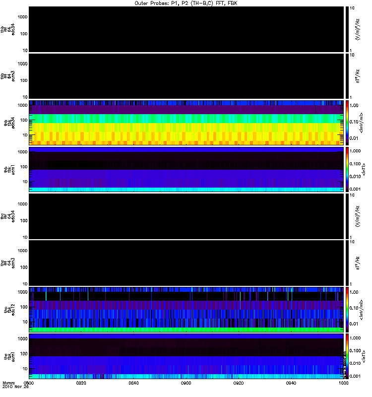
Task: Click the '<|nT|>' unit label of the thb fbk scm1 panel
Action: 364,169
